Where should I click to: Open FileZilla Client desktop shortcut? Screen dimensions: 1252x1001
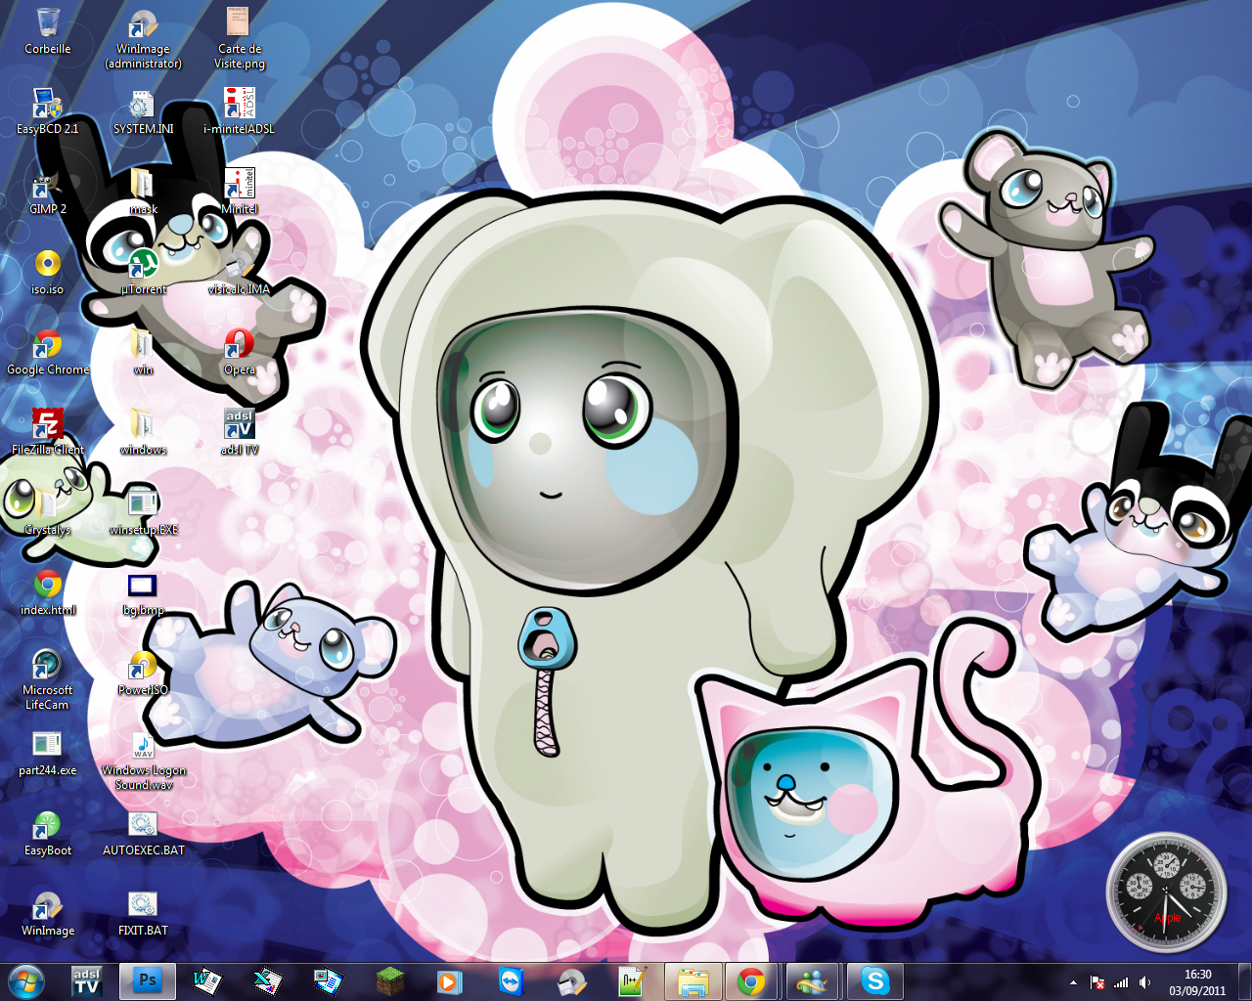[47, 424]
